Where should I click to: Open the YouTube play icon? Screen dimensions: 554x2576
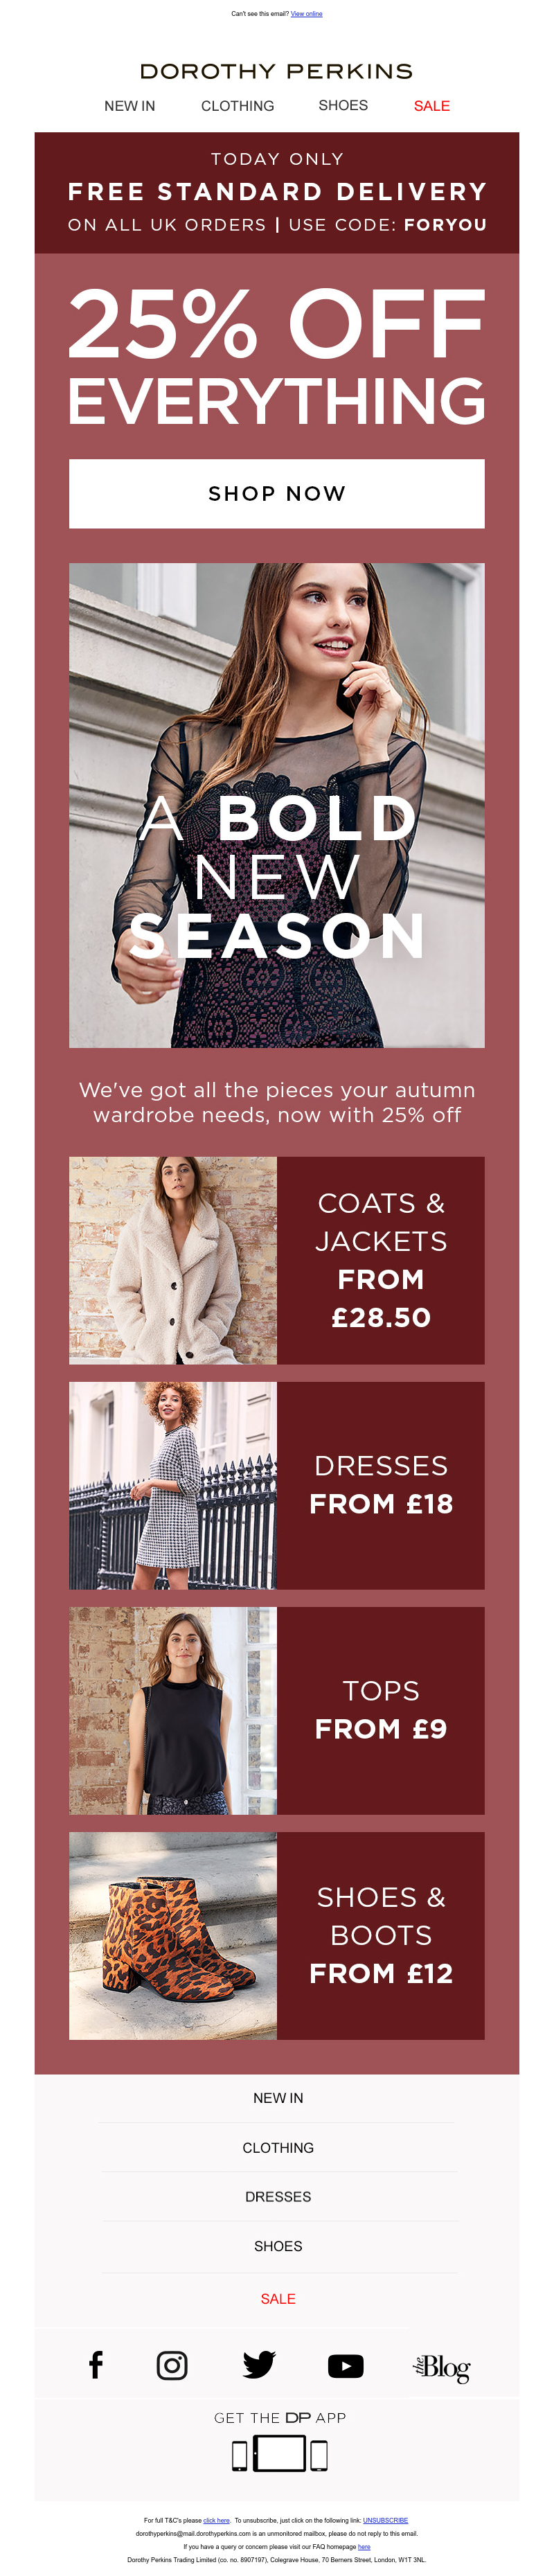point(346,2366)
